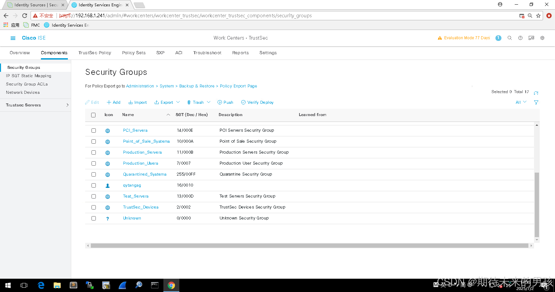Screen dimensions: 555x292
Task: Sort by Name column arrow
Action: pyautogui.click(x=168, y=115)
